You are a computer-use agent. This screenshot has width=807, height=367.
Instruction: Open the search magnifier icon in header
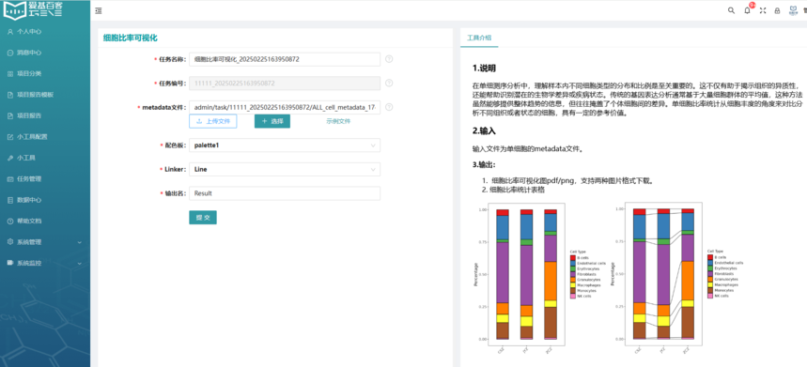(x=731, y=10)
